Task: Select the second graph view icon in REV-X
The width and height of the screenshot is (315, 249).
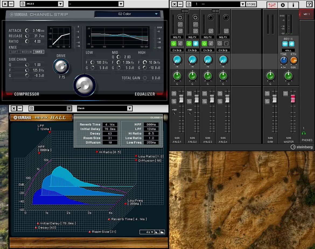Action: click(162, 232)
